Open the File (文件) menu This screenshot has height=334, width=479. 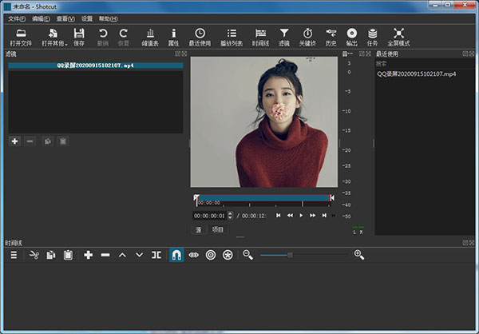pos(16,18)
